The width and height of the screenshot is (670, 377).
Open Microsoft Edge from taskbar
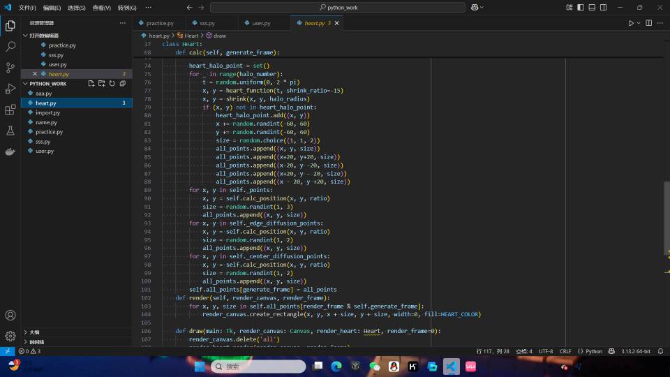click(x=336, y=367)
